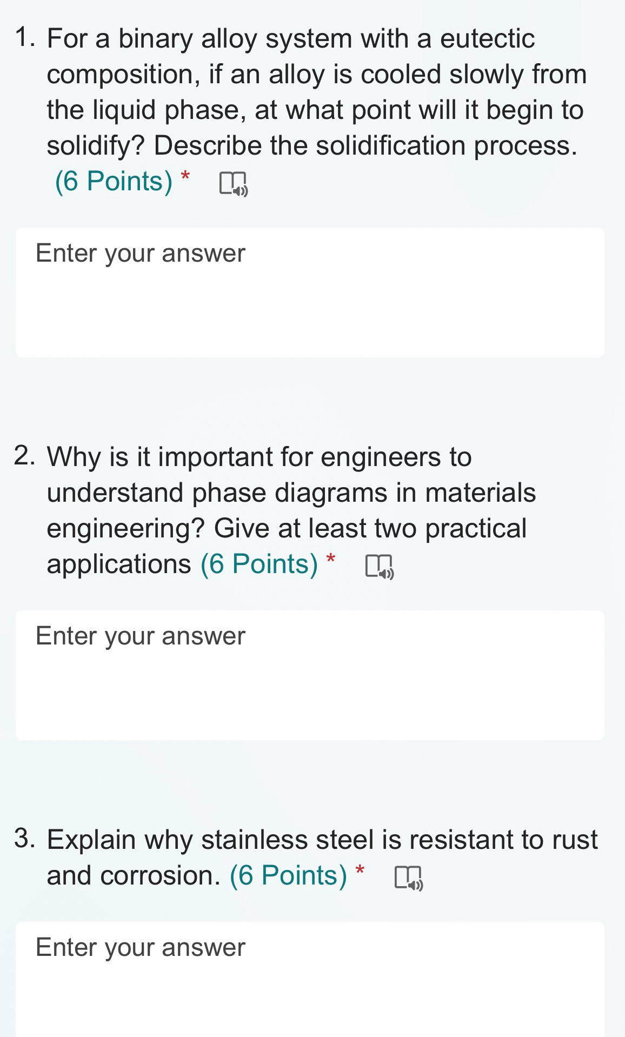The width and height of the screenshot is (625, 1037).
Task: Click the "(6 Points)" label on question 3
Action: click(288, 875)
